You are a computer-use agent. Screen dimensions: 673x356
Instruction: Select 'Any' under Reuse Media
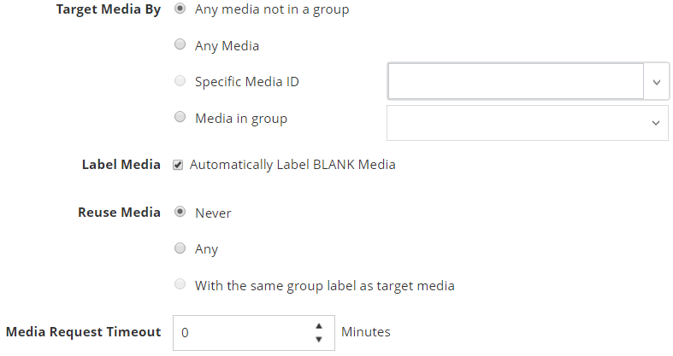[x=180, y=248]
